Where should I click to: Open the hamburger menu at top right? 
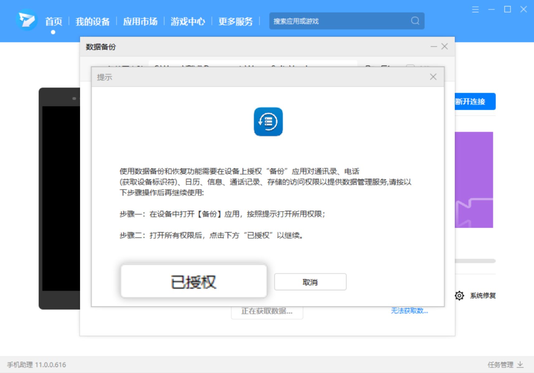(x=475, y=9)
